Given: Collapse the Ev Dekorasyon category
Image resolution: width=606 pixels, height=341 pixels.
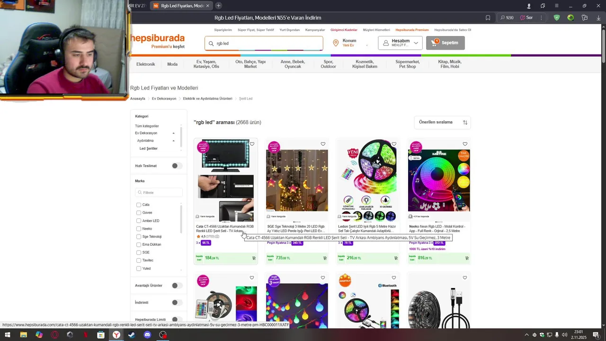Looking at the screenshot, I should [x=173, y=134].
